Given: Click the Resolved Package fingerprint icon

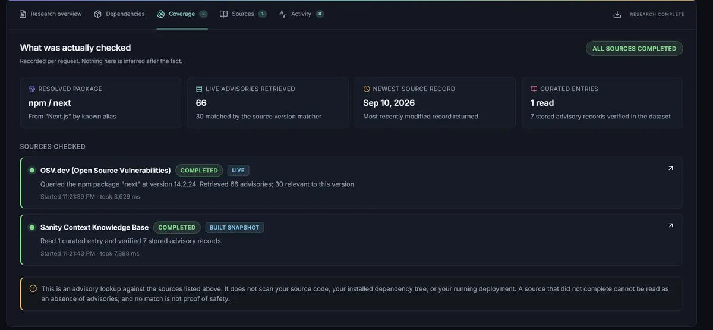Looking at the screenshot, I should tap(32, 89).
